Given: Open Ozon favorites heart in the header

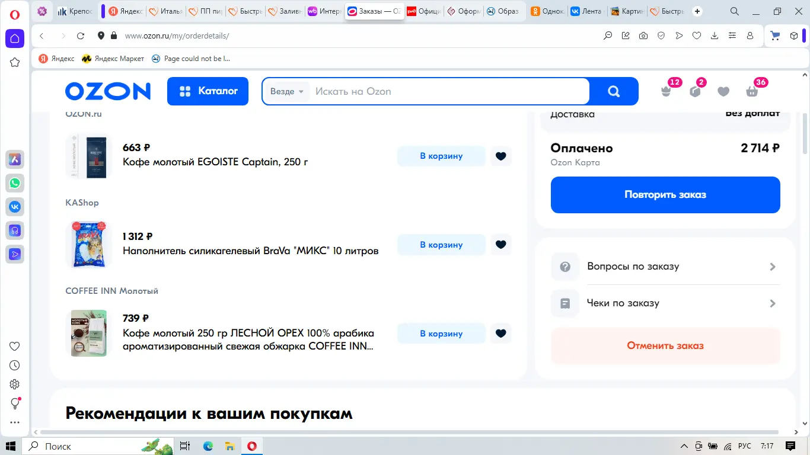Looking at the screenshot, I should pos(723,91).
